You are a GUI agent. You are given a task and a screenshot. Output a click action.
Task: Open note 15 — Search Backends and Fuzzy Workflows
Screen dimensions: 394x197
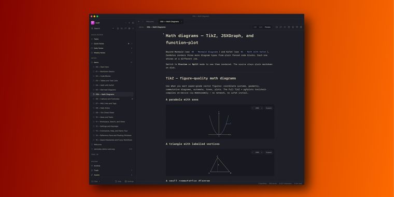112,140
